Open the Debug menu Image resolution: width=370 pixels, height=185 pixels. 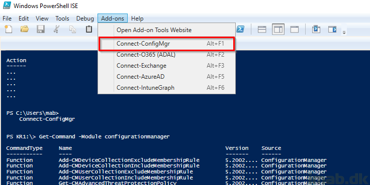85,19
